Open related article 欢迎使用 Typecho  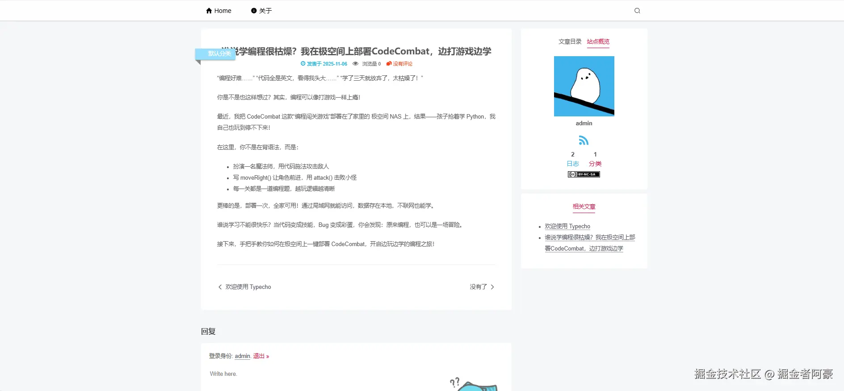click(567, 226)
